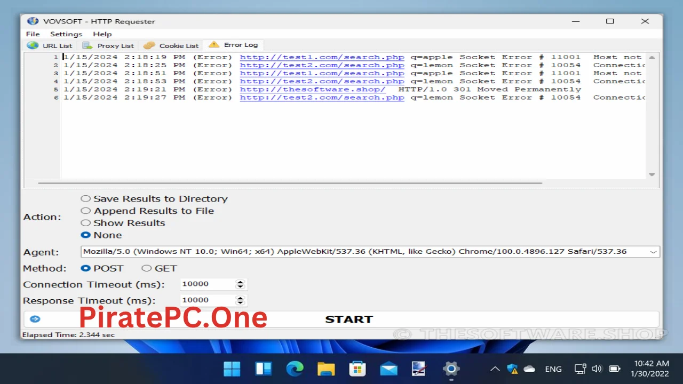The height and width of the screenshot is (384, 683).
Task: Click the Response Timeout input field
Action: pyautogui.click(x=208, y=300)
